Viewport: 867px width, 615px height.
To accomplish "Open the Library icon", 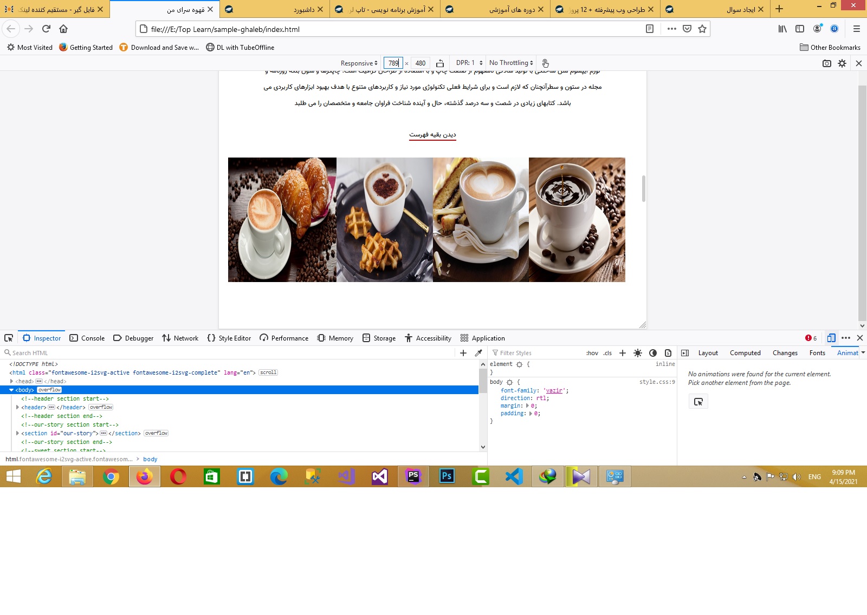I will click(782, 29).
